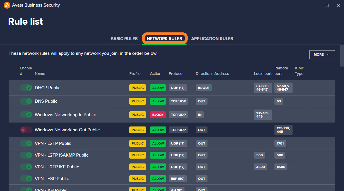Select the DHCP Public rule name
Screen dimensions: 344x191
48,88
